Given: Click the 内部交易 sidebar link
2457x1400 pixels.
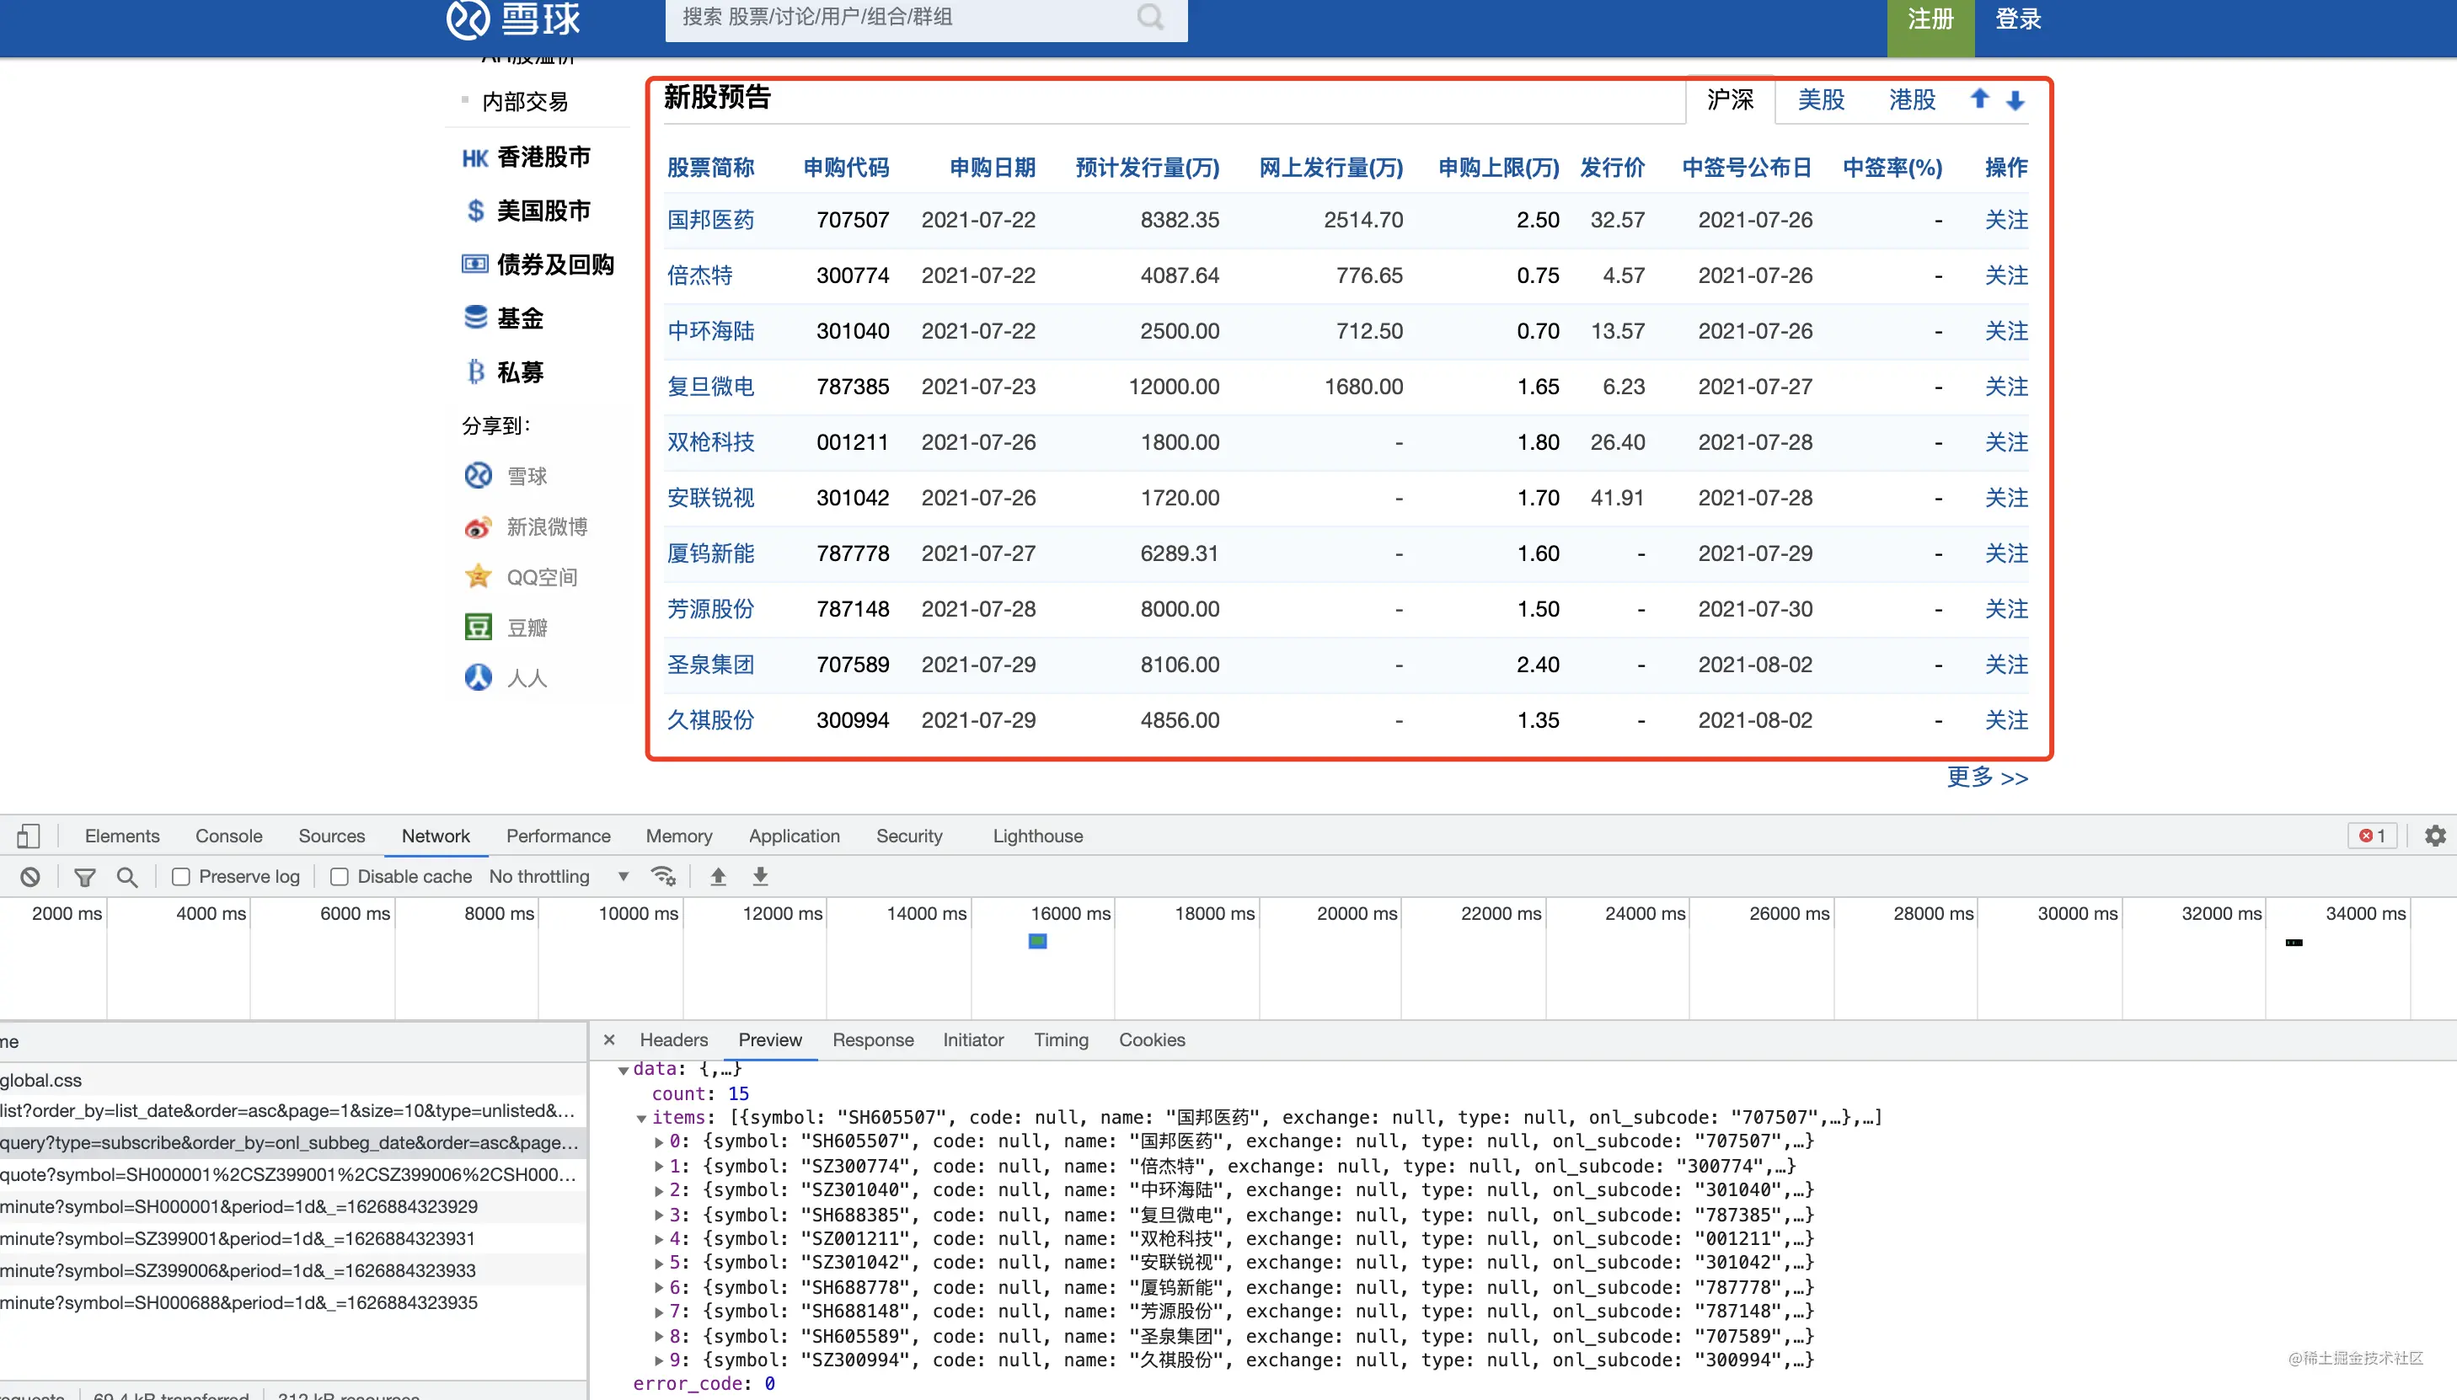Looking at the screenshot, I should coord(525,101).
